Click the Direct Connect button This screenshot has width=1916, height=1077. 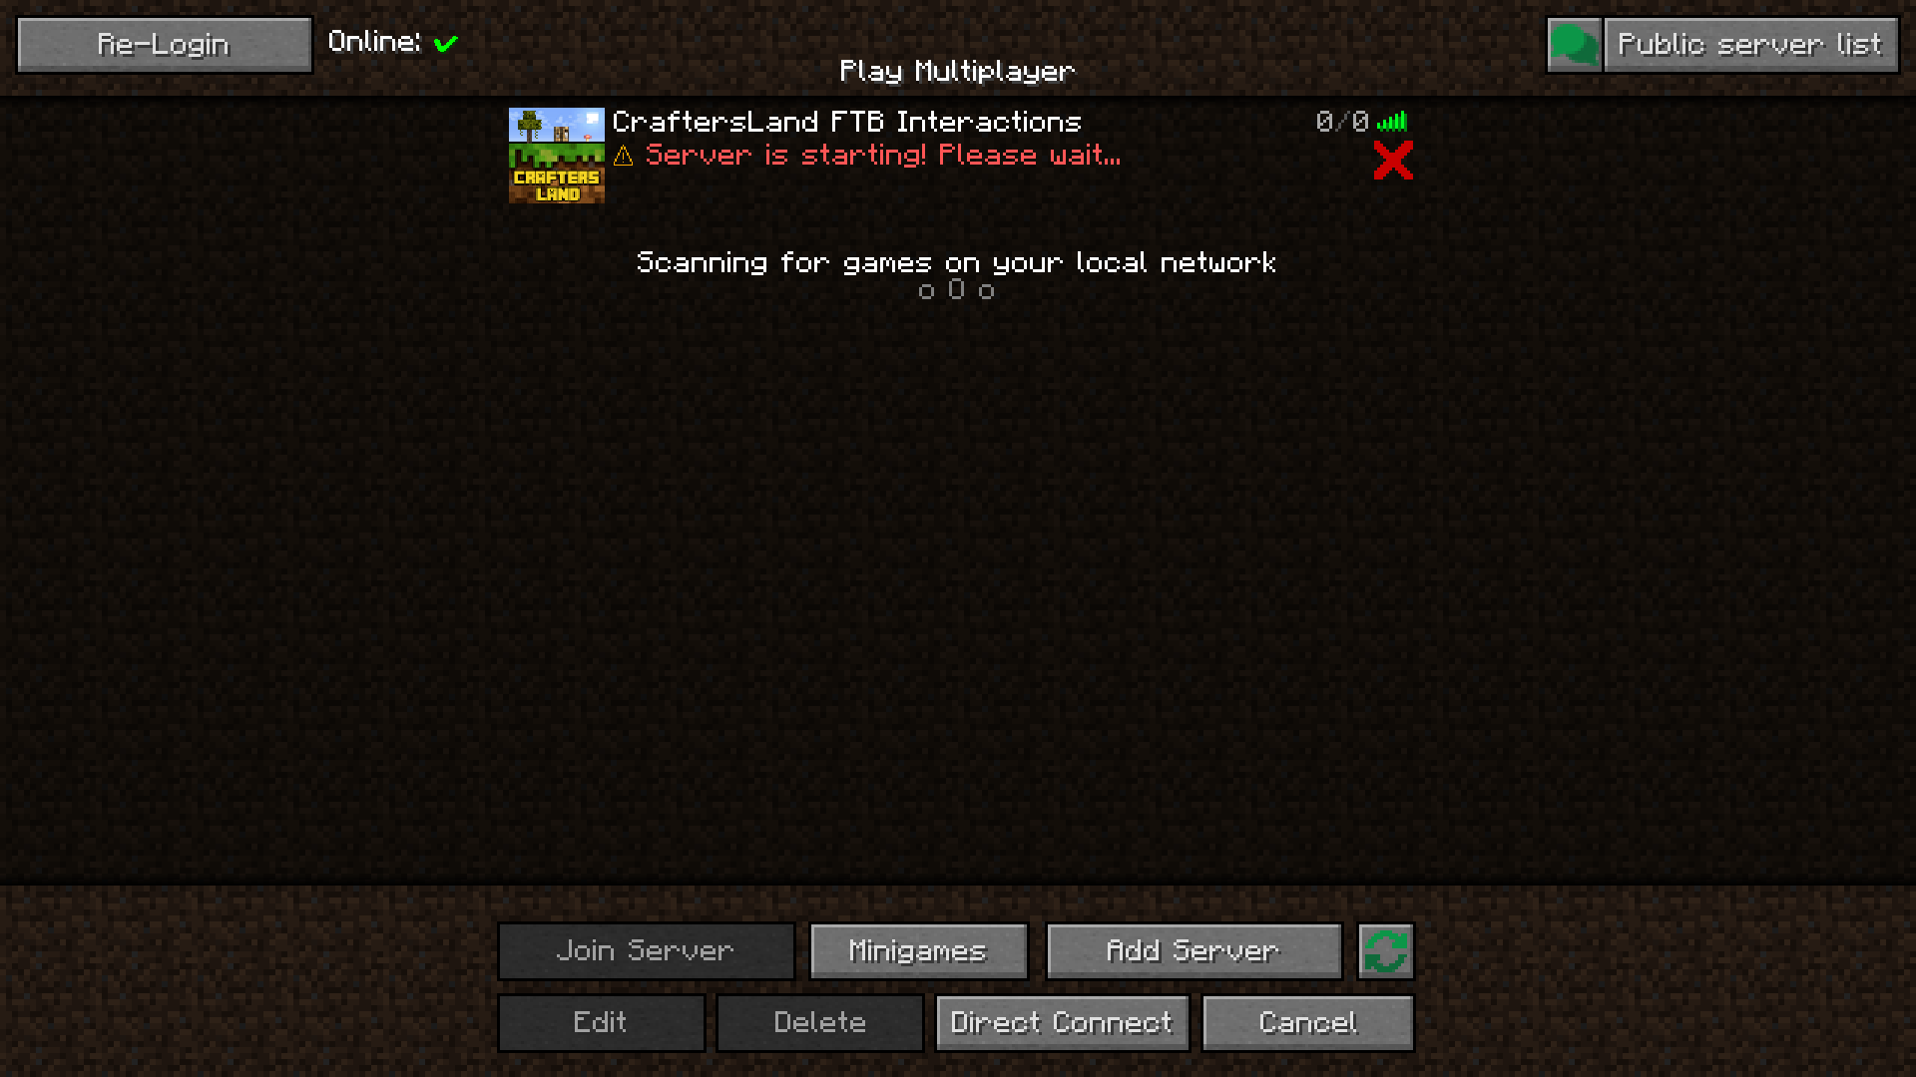(1060, 1022)
